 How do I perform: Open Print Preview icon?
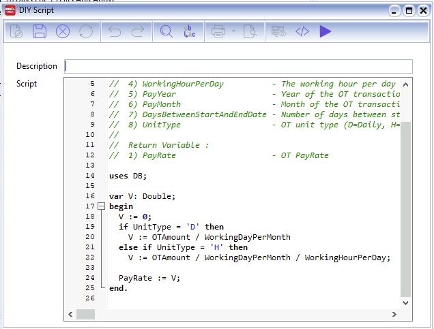(x=250, y=31)
